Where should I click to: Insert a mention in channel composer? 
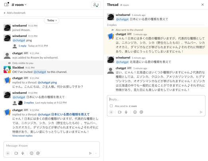38,153
